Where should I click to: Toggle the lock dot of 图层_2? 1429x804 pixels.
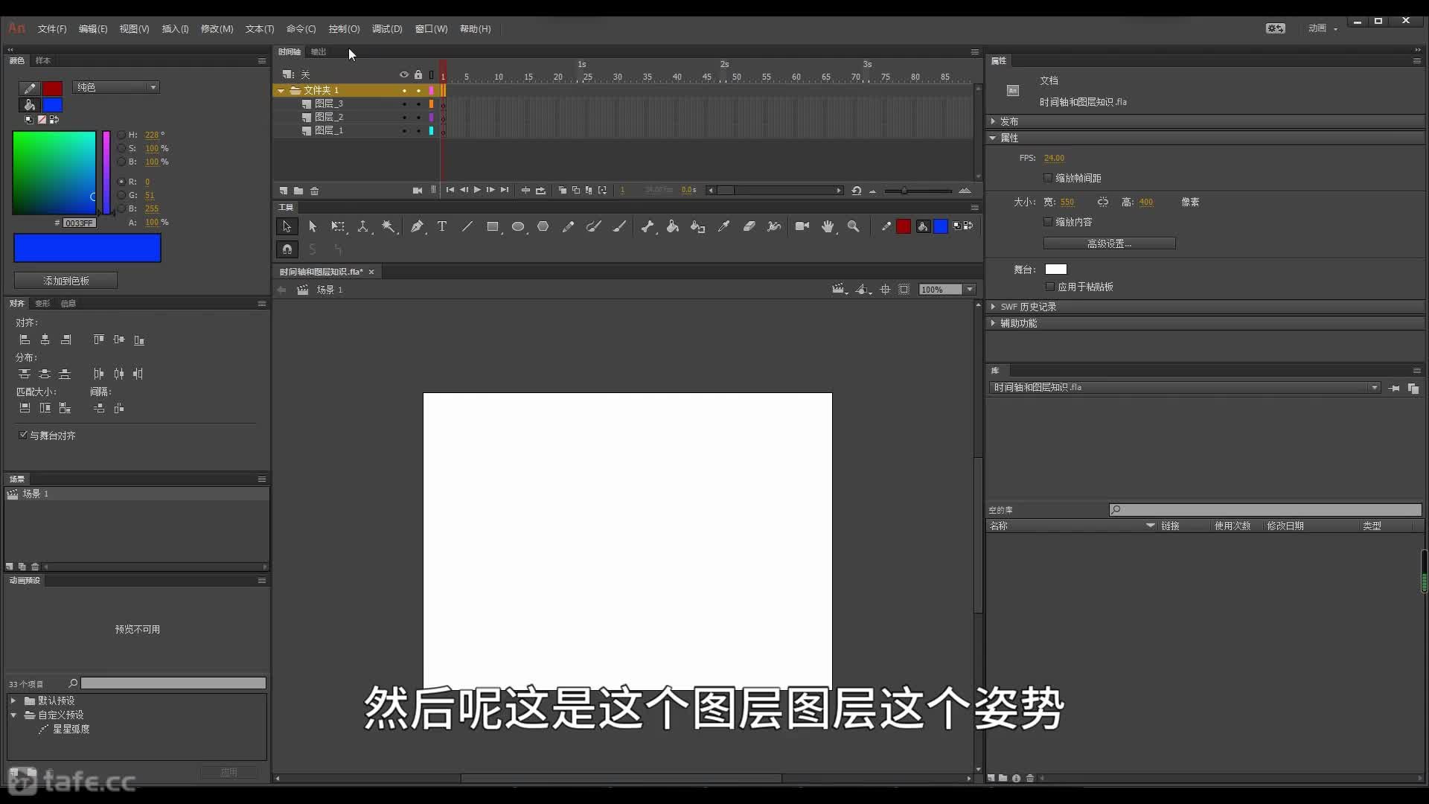click(x=418, y=118)
